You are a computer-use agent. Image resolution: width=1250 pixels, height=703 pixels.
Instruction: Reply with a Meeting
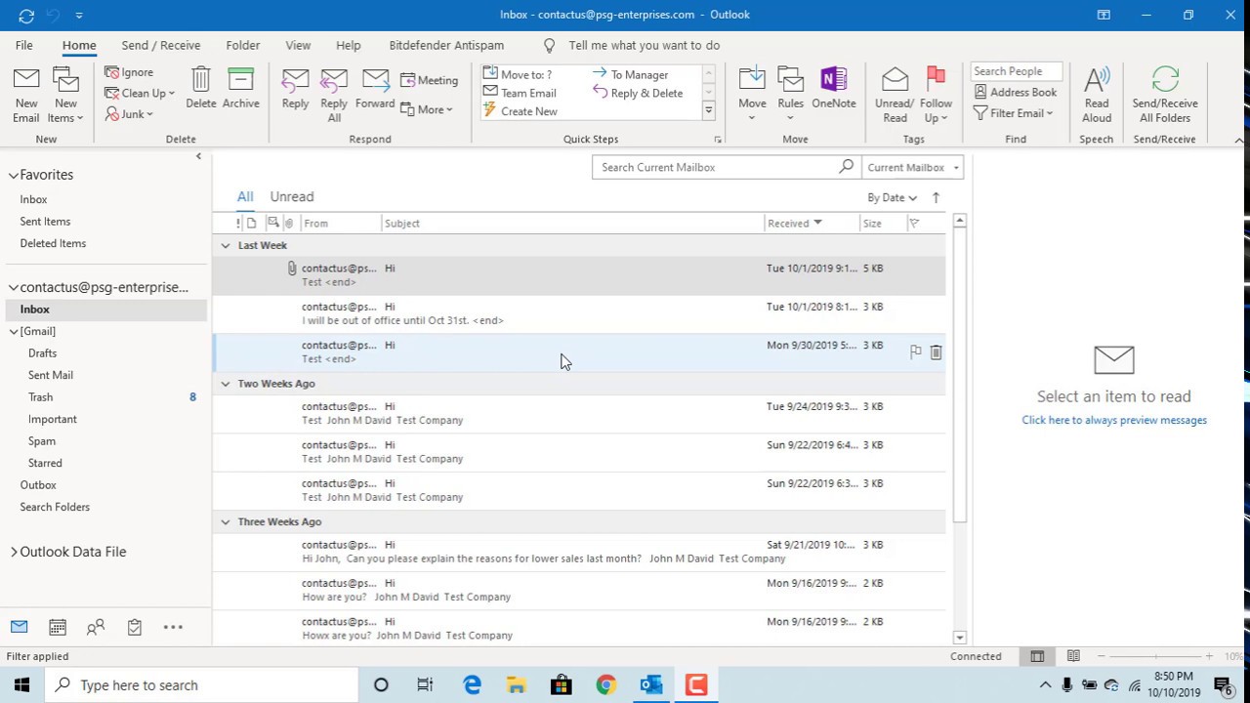point(429,80)
